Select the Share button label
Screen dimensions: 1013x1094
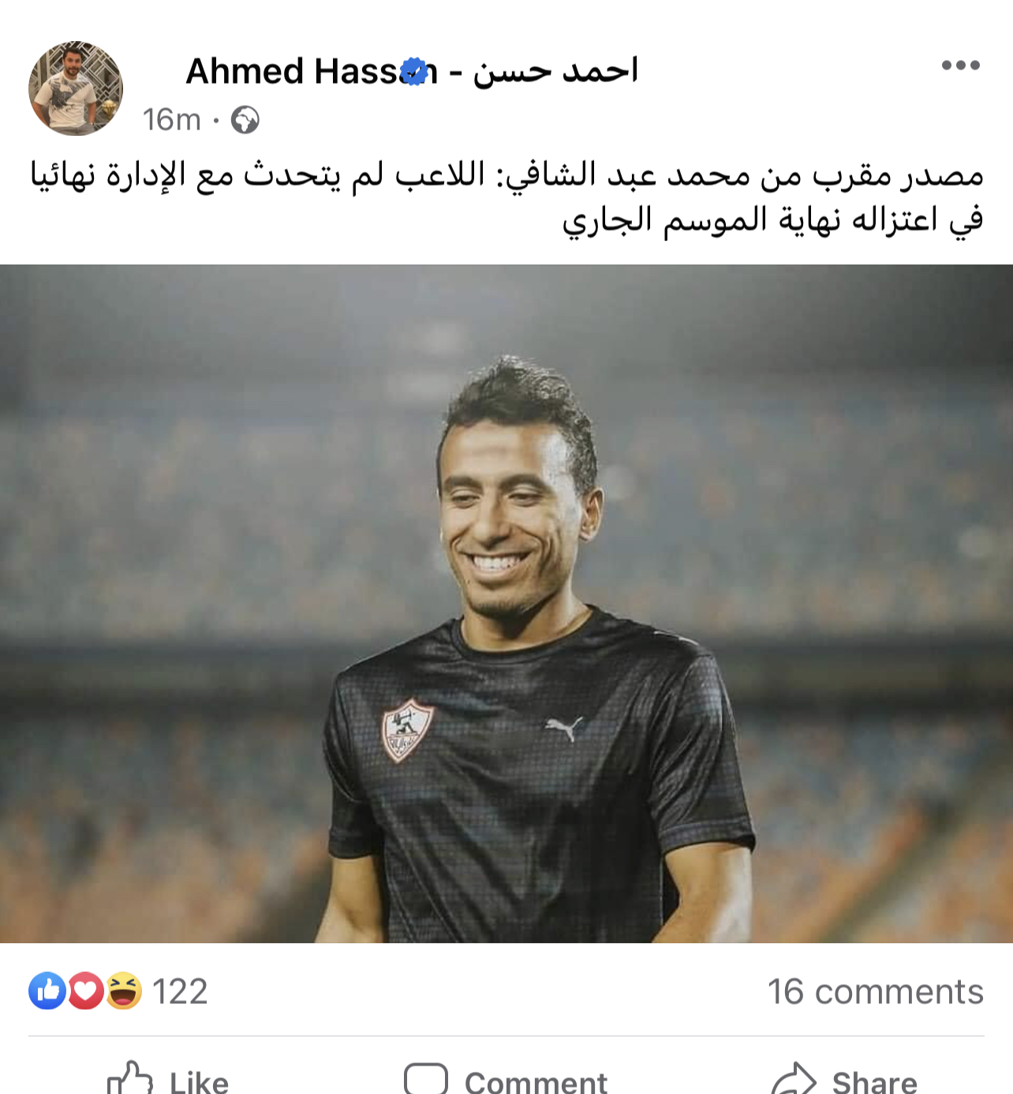[x=875, y=1081]
